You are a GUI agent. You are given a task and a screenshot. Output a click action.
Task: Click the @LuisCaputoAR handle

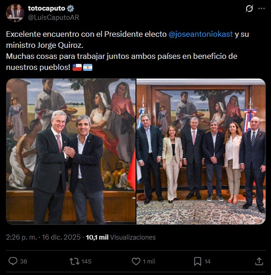click(54, 17)
